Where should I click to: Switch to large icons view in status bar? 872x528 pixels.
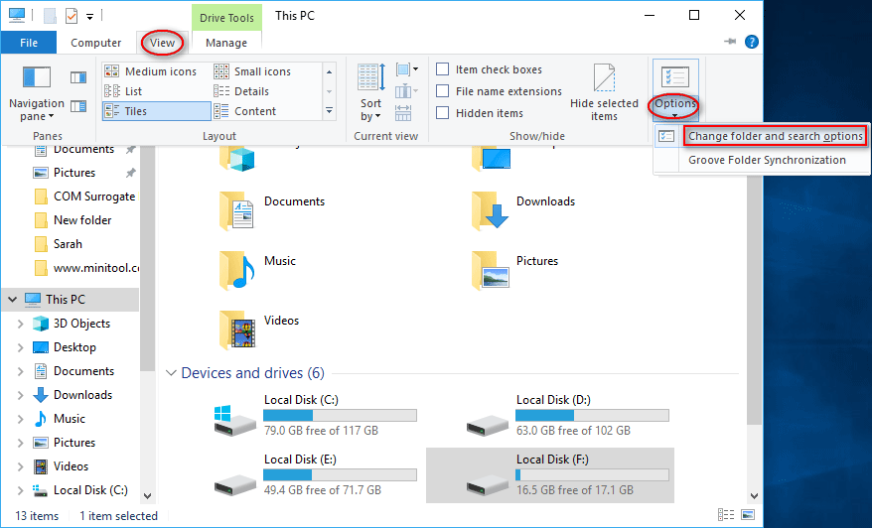[x=748, y=515]
